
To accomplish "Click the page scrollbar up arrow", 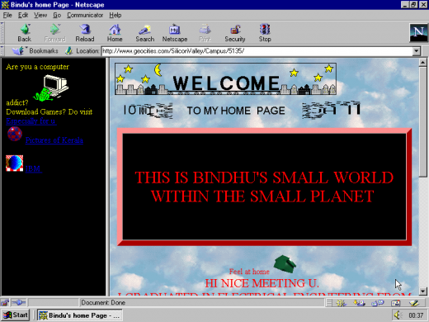I will click(x=422, y=63).
